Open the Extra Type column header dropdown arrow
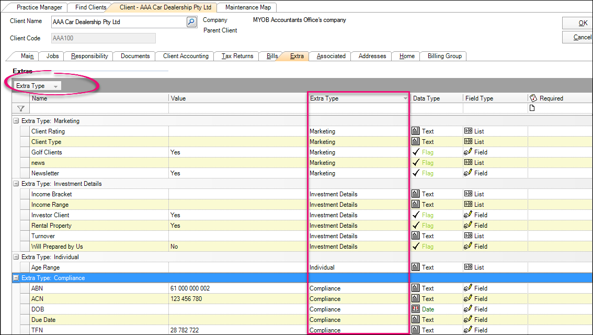This screenshot has height=335, width=593. (405, 98)
